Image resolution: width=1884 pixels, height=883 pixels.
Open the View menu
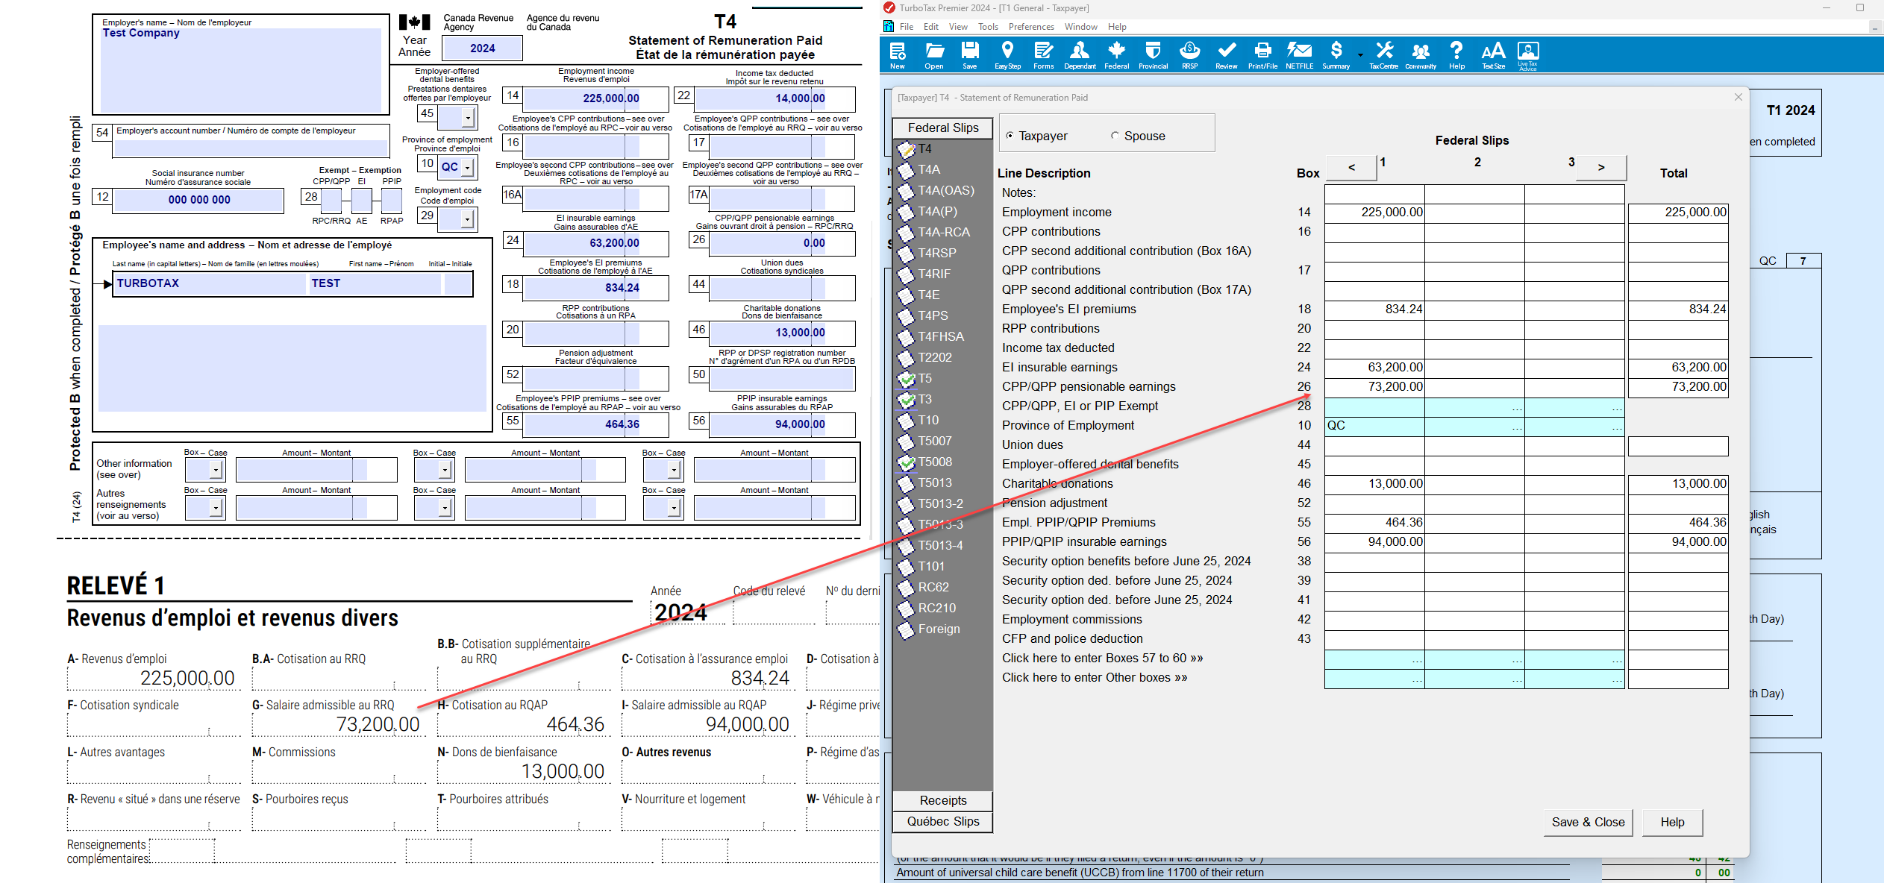958,27
